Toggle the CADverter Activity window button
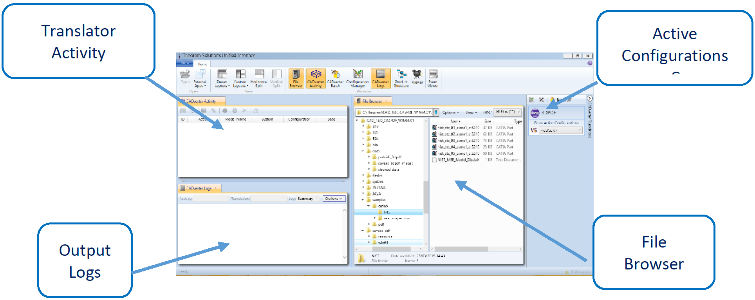Viewport: 755px width, 300px height. [316, 78]
